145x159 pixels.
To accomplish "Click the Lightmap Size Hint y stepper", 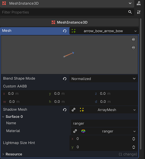I will pyautogui.click(x=134, y=147).
